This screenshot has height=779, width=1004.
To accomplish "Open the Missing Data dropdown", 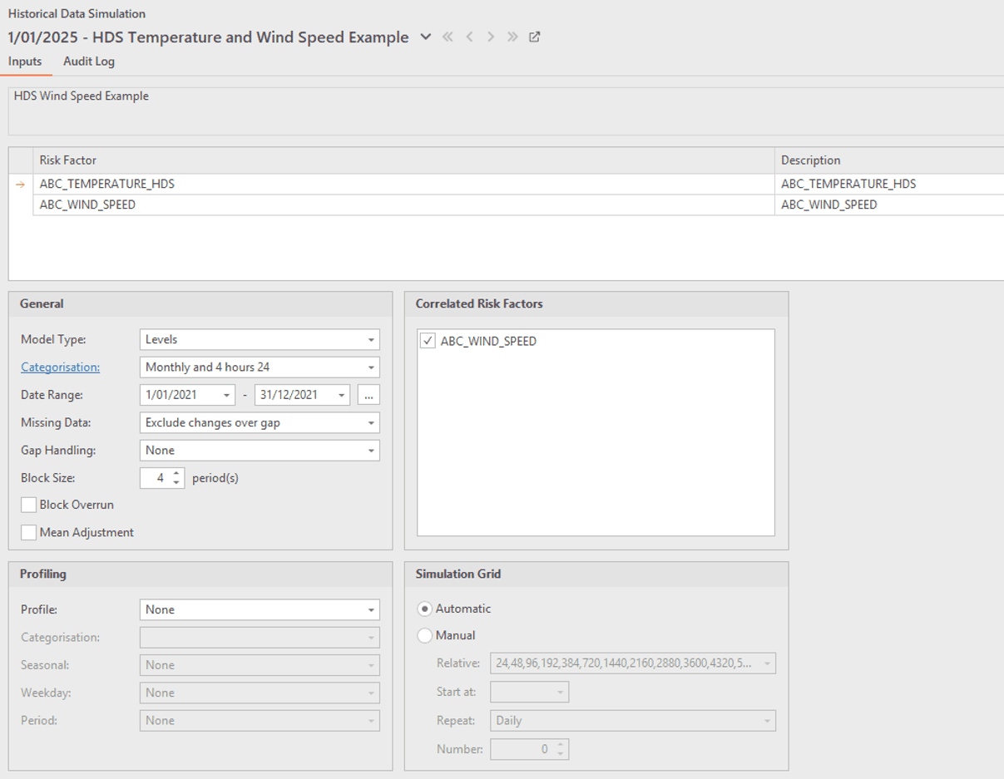I will pos(260,422).
